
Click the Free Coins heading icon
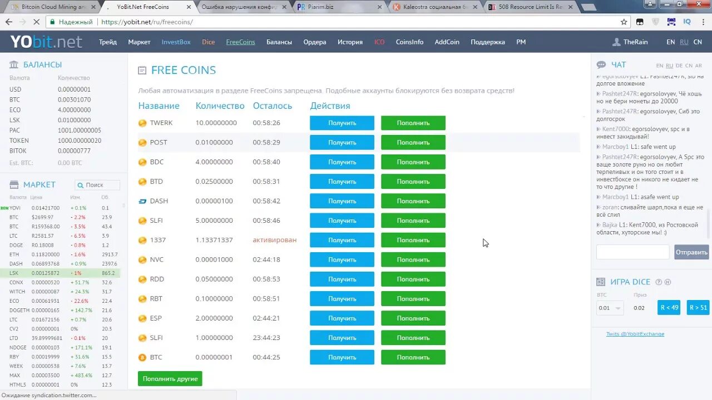pos(142,71)
